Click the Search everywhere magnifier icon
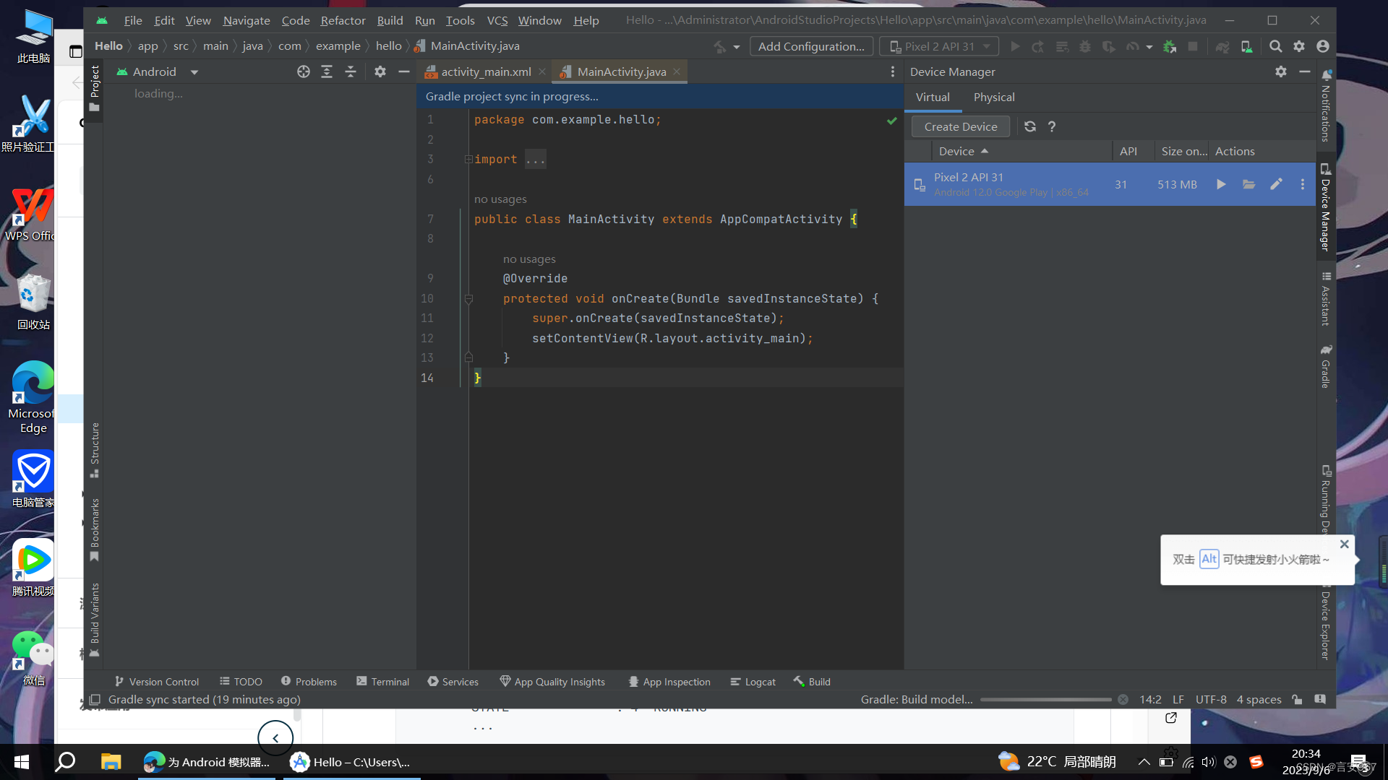This screenshot has height=780, width=1388. tap(1275, 45)
